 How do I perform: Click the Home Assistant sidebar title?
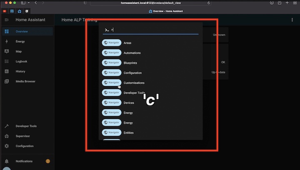coord(30,20)
